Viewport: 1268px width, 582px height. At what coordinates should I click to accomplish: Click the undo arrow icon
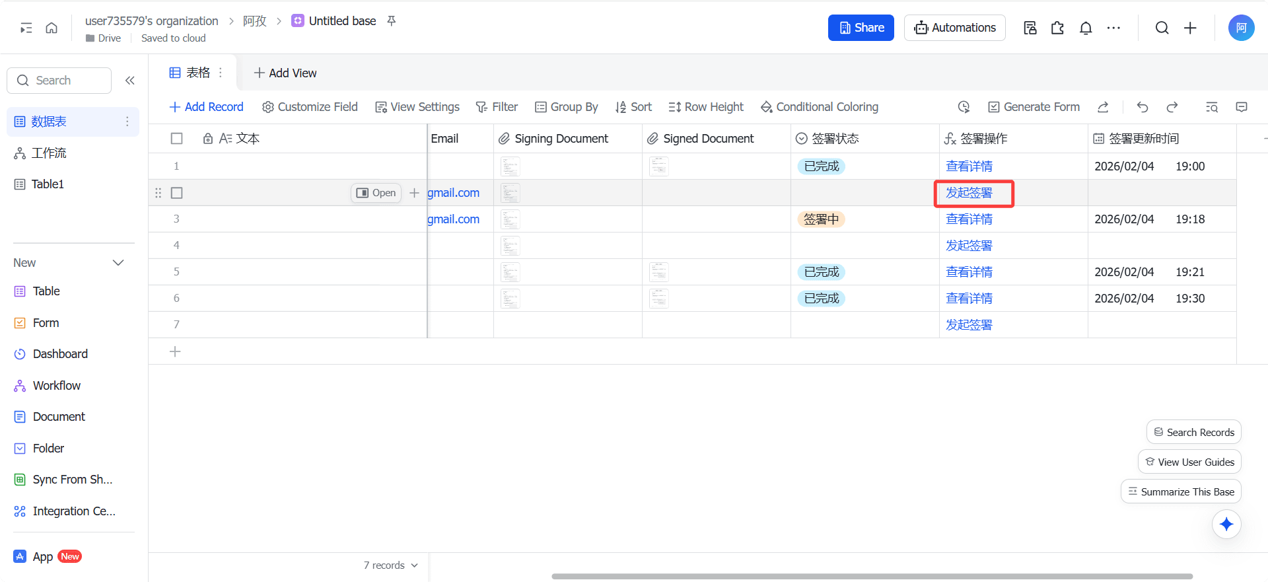pos(1143,107)
